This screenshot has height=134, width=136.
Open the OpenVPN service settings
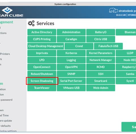click(71, 67)
